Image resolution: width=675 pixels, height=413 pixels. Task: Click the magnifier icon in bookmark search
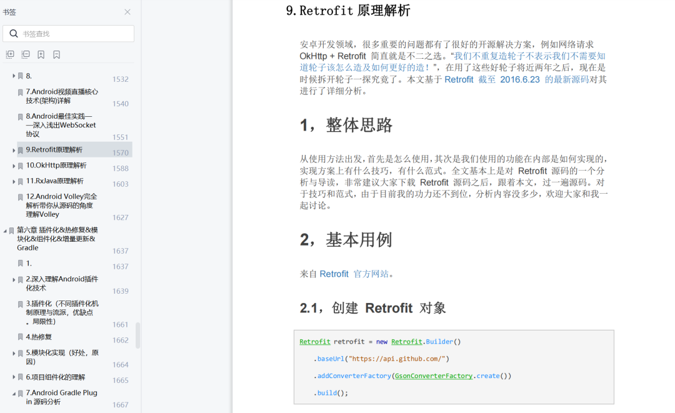tap(13, 34)
